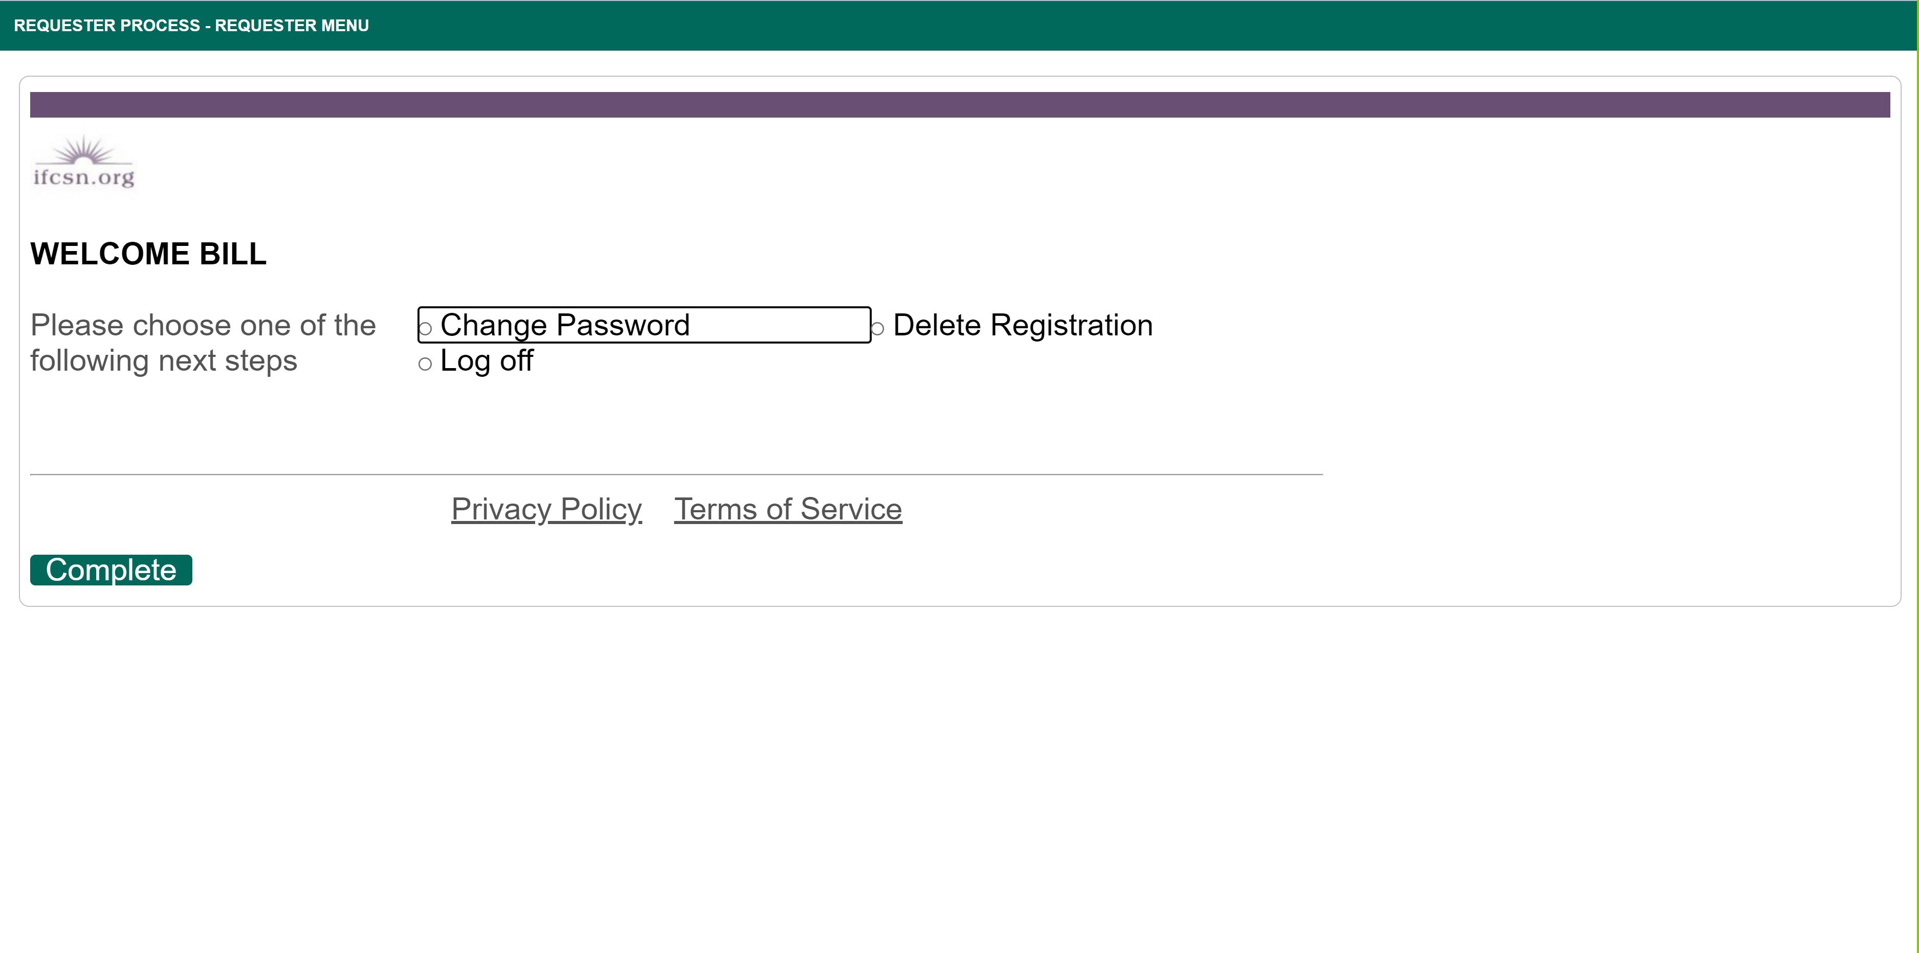This screenshot has height=953, width=1919.
Task: Open the Privacy Policy link
Action: [x=546, y=509]
